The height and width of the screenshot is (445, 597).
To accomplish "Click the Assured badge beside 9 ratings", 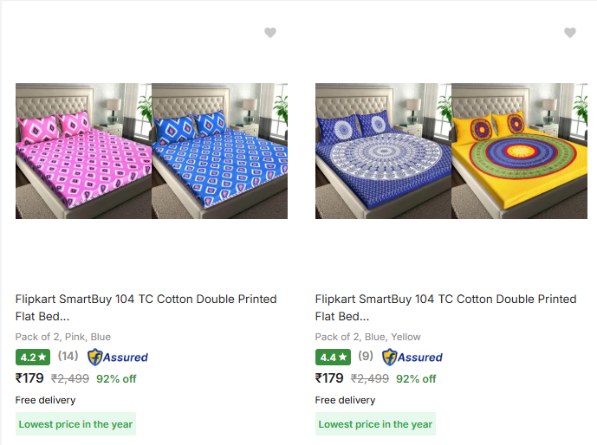I will (x=412, y=357).
